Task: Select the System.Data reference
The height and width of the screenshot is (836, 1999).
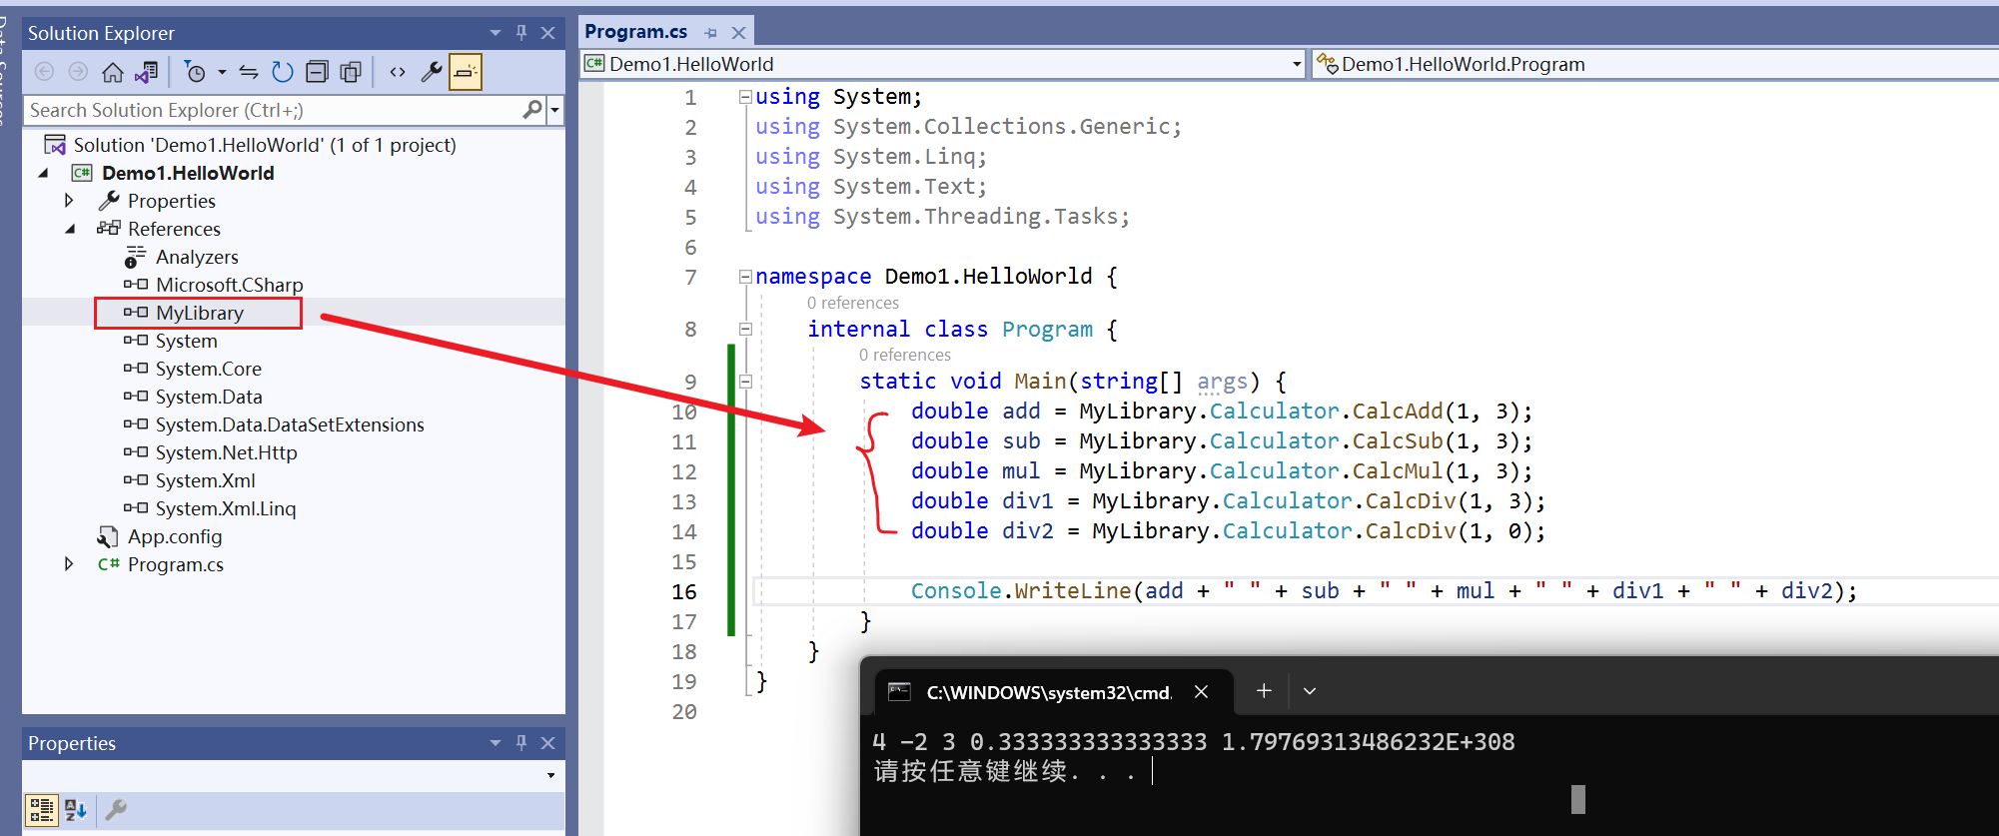Action: pos(209,397)
